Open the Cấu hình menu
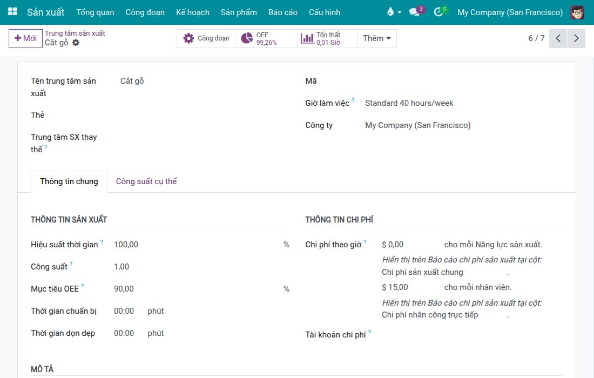This screenshot has width=594, height=378. (x=325, y=12)
